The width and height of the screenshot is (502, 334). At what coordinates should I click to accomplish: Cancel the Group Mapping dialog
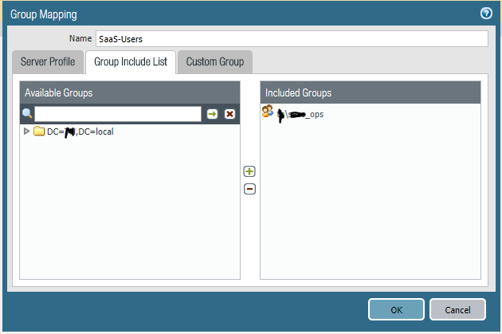457,309
